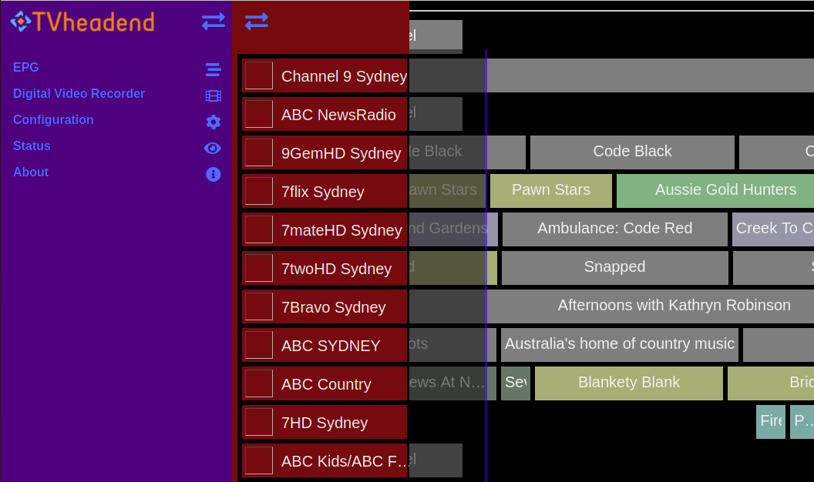This screenshot has height=482, width=814.
Task: Tick the ABC NewsRadio checkbox
Action: pos(259,114)
